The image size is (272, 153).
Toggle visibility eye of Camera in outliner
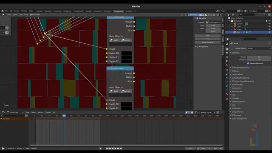269,24
